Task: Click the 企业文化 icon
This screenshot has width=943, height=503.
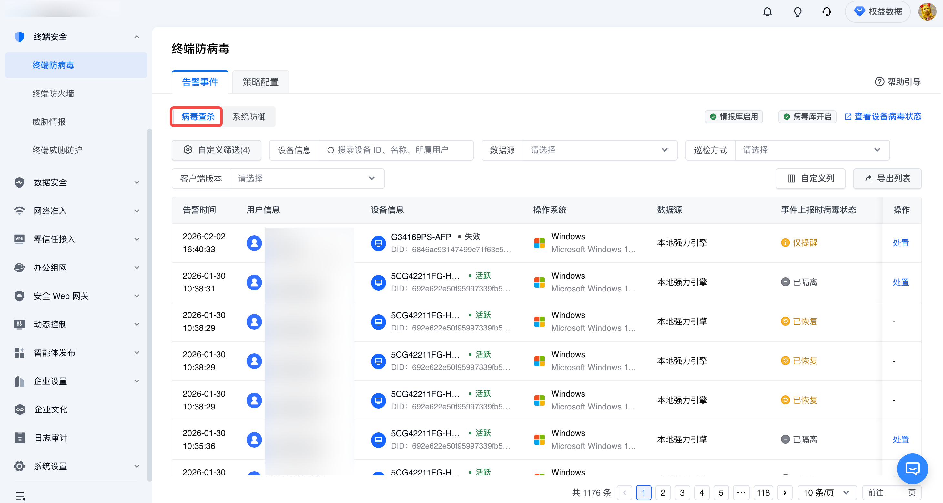Action: [20, 409]
